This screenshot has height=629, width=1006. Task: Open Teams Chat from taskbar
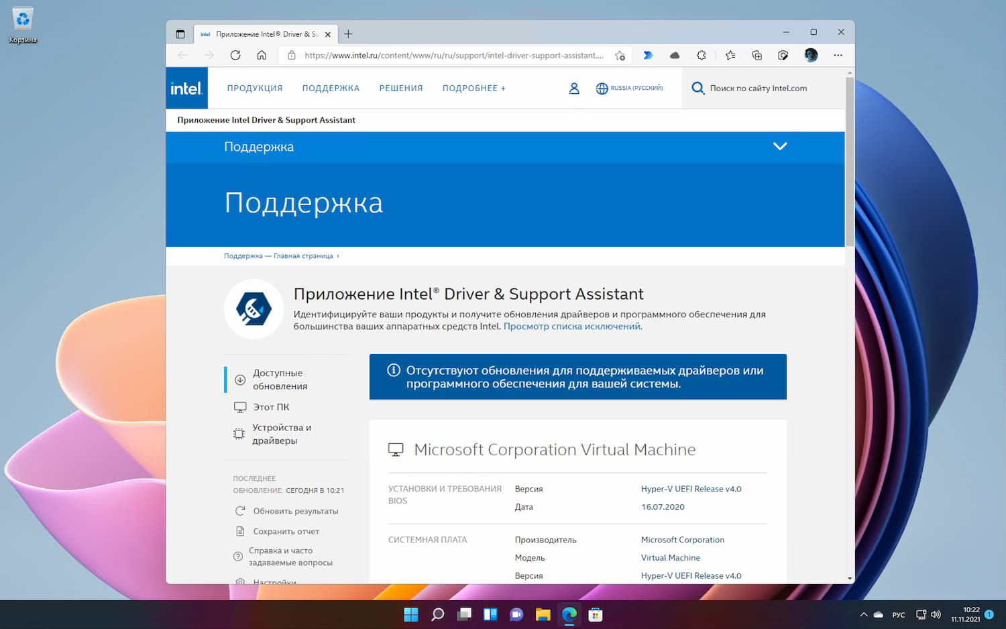[516, 614]
